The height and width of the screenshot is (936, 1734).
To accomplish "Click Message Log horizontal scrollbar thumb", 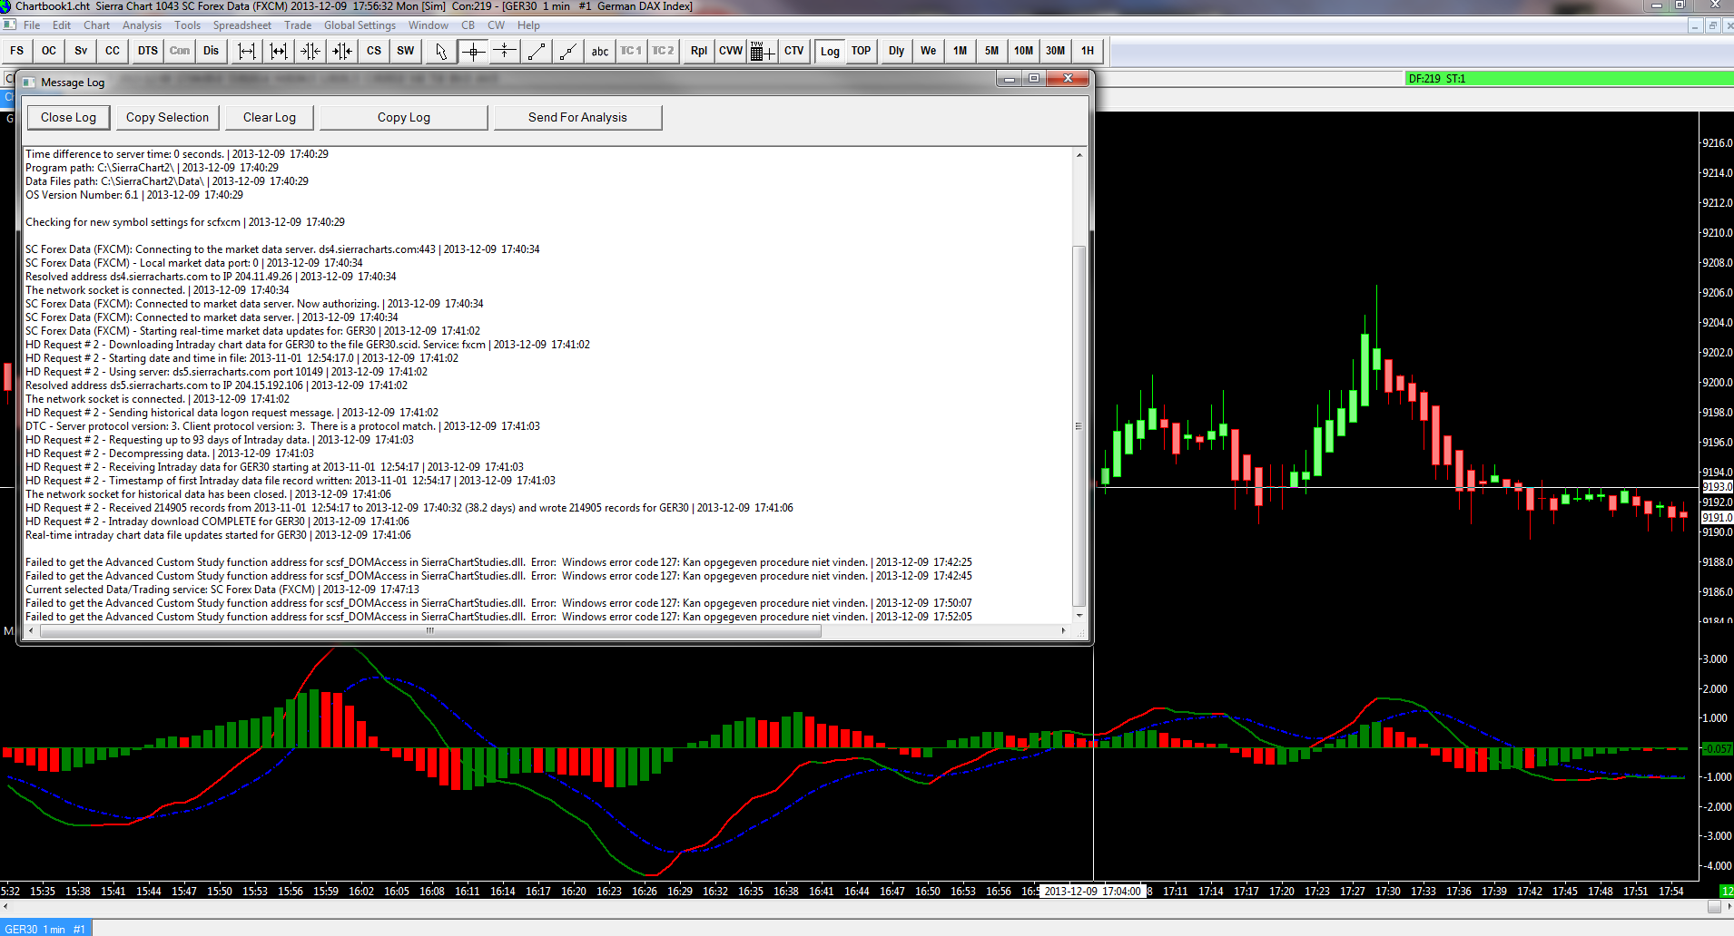I will 430,630.
